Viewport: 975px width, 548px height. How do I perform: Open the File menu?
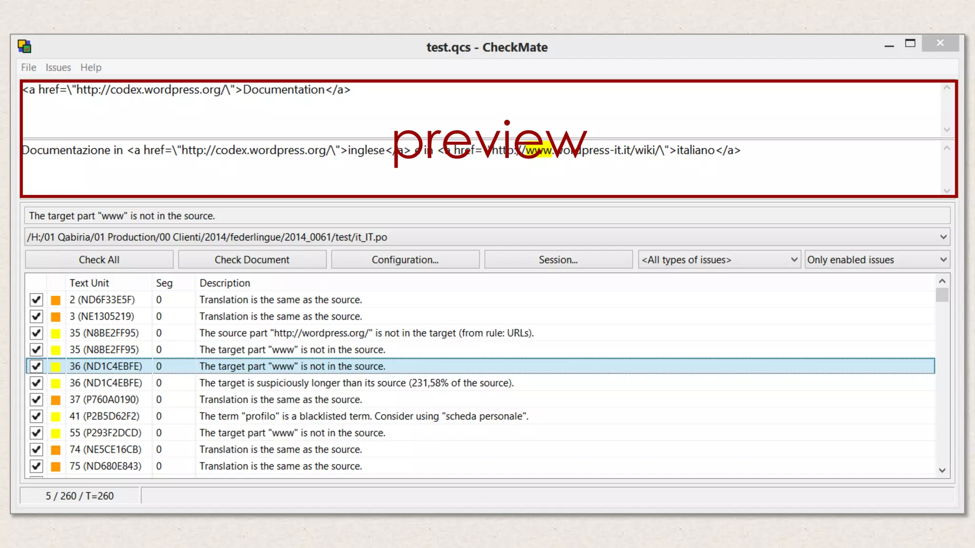pos(29,68)
